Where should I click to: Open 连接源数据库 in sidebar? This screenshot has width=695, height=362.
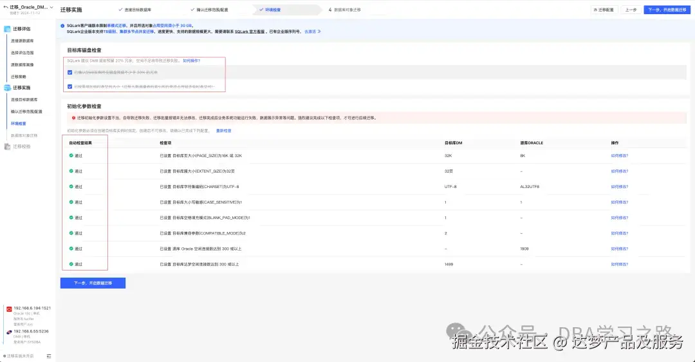[x=22, y=41]
